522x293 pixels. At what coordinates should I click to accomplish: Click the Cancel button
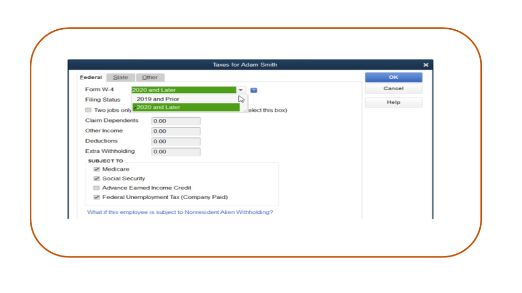tap(393, 88)
